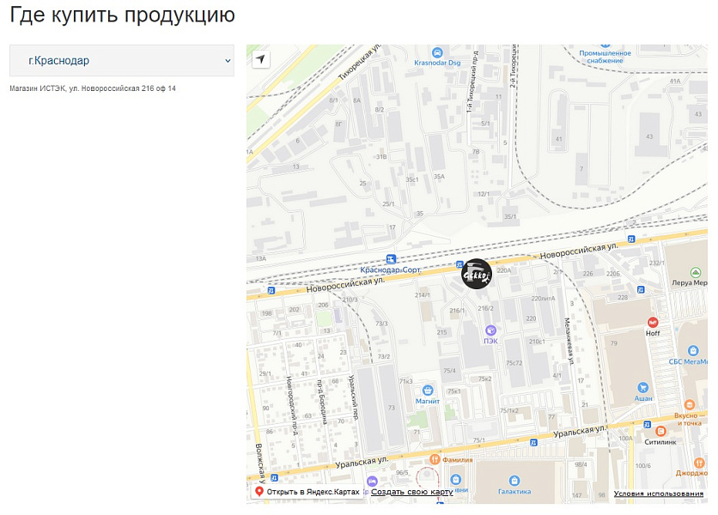This screenshot has height=515, width=718.
Task: Click the Магазин ИСТЭК address text
Action: click(91, 87)
